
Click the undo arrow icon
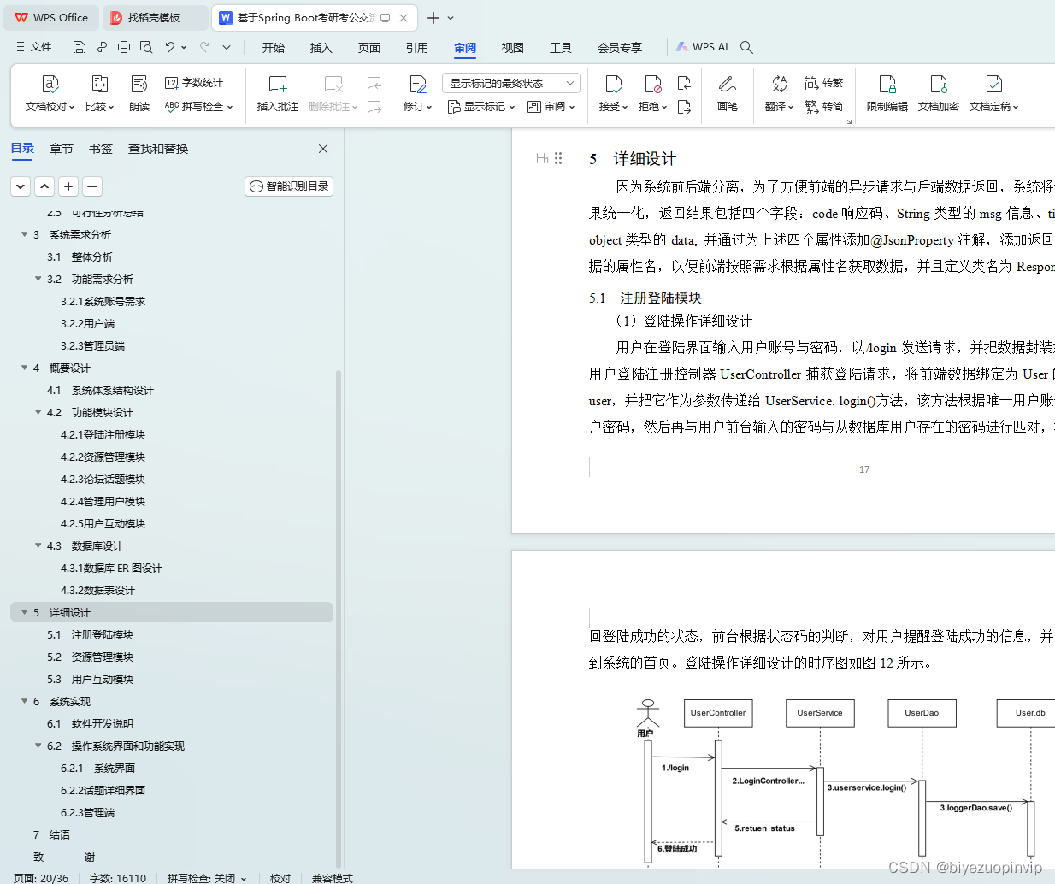[170, 47]
